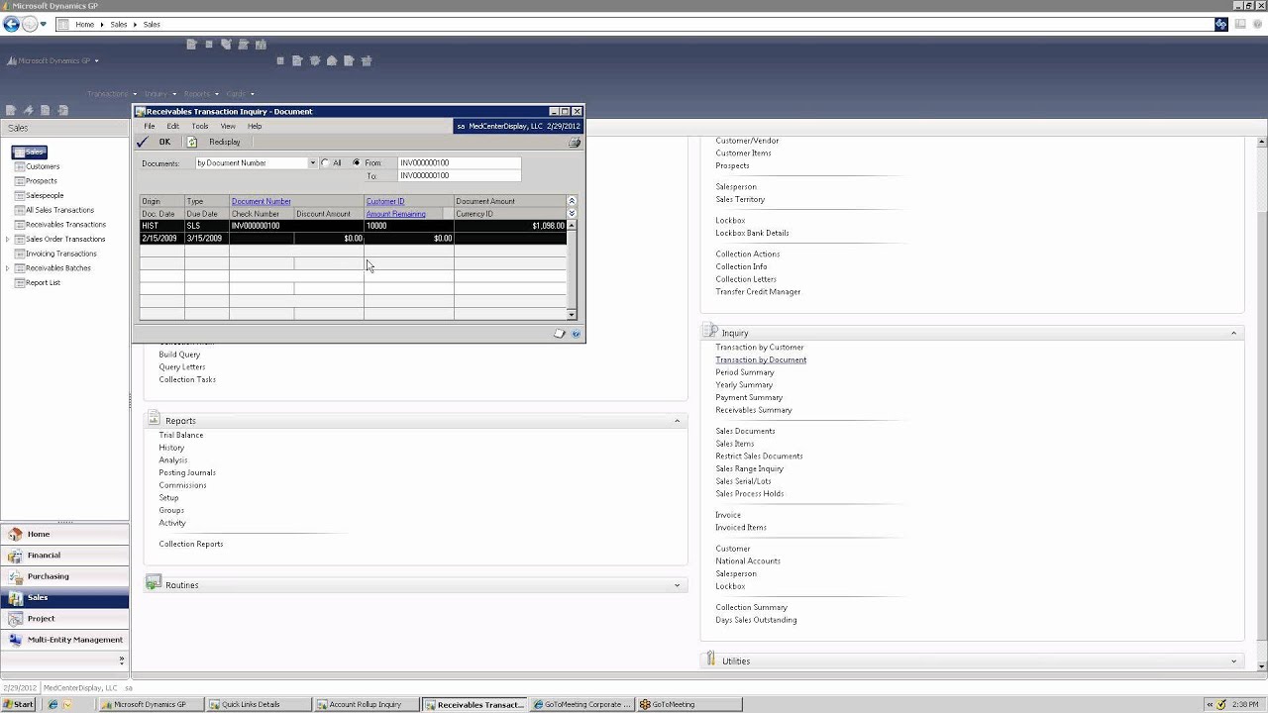Click the Inquiry section icon
The height and width of the screenshot is (713, 1268).
(710, 332)
